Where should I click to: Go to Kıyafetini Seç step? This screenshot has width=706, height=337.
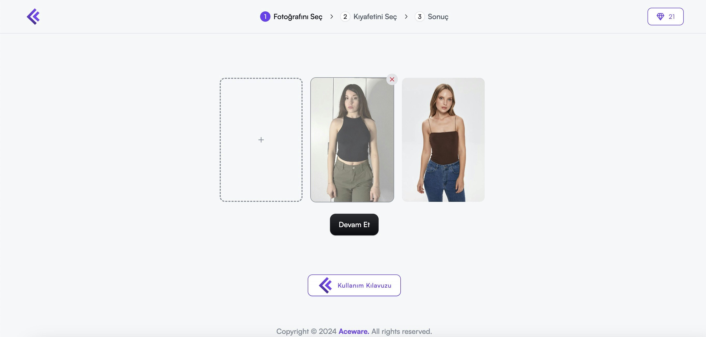coord(375,17)
